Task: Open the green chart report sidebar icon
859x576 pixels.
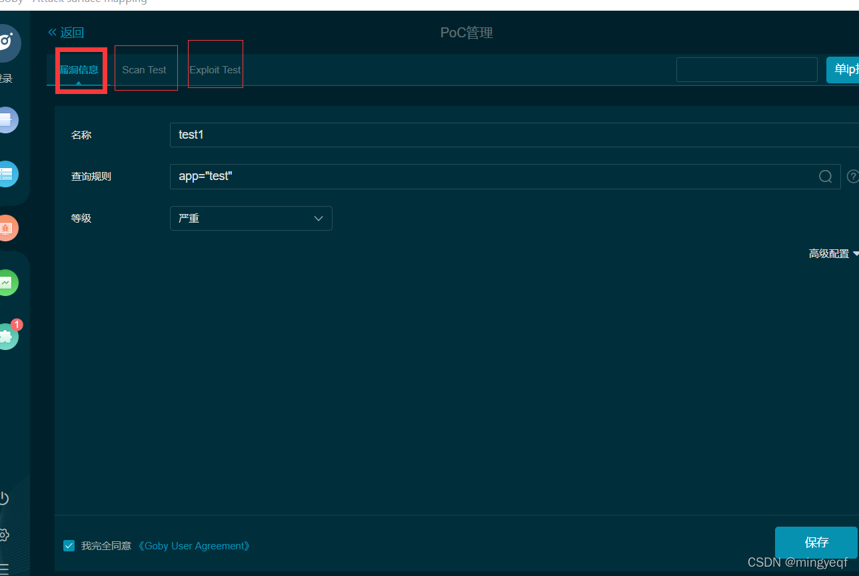Action: 7,283
